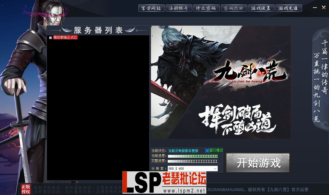This screenshot has width=329, height=195.
Task: Close the launcher with the X icon
Action: tap(324, 8)
